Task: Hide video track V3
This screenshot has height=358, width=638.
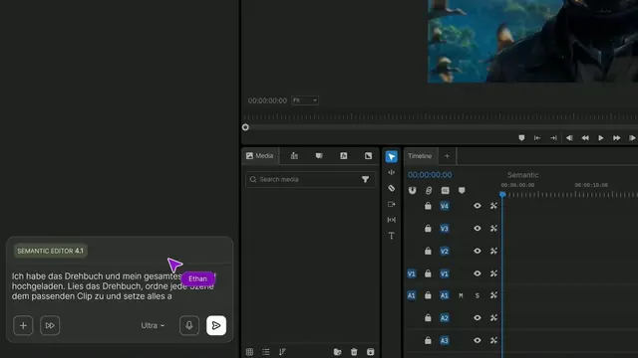Action: [478, 229]
